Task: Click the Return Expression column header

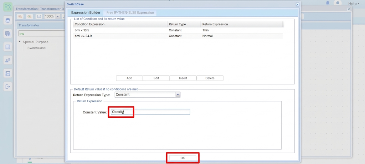Action: (242, 24)
